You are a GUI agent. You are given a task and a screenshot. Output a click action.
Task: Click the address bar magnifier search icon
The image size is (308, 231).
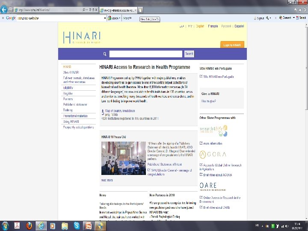coord(84,9)
